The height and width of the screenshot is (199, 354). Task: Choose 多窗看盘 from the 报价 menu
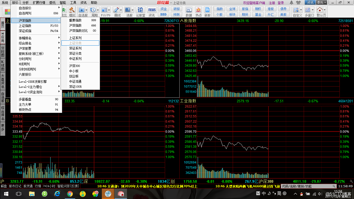point(36,99)
